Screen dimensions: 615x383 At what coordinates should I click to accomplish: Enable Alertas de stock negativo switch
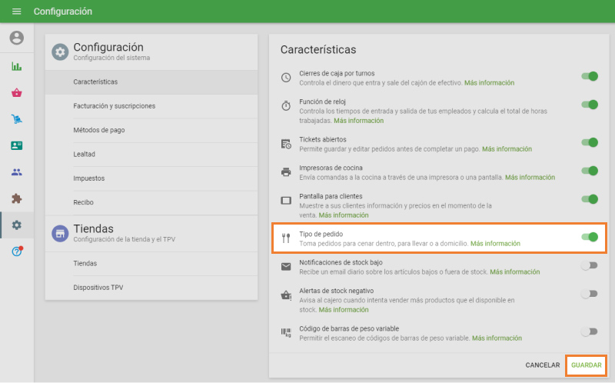point(589,294)
